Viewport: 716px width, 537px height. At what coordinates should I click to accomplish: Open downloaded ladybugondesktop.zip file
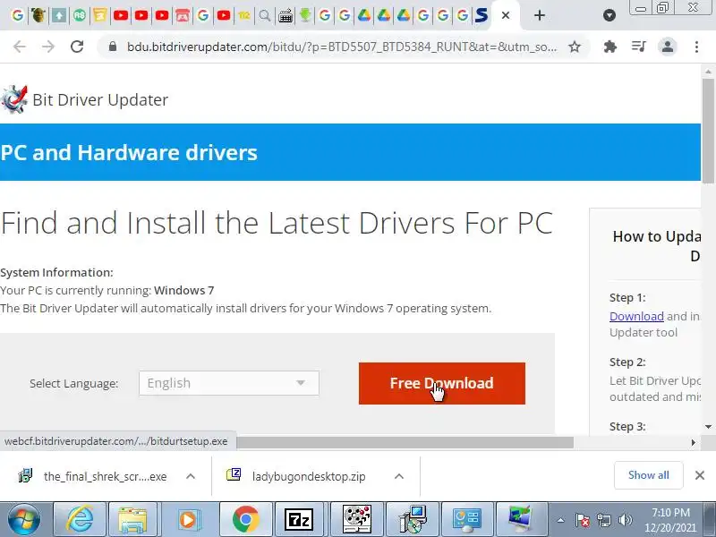pyautogui.click(x=297, y=476)
